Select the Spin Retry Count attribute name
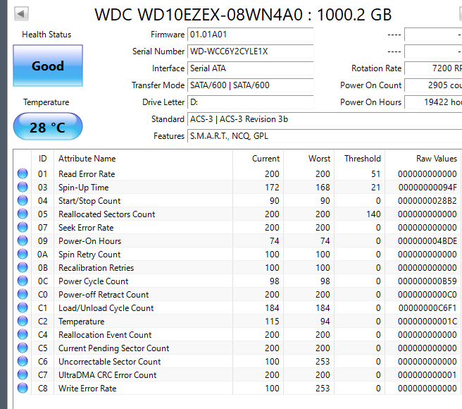The height and width of the screenshot is (409, 462). click(89, 255)
